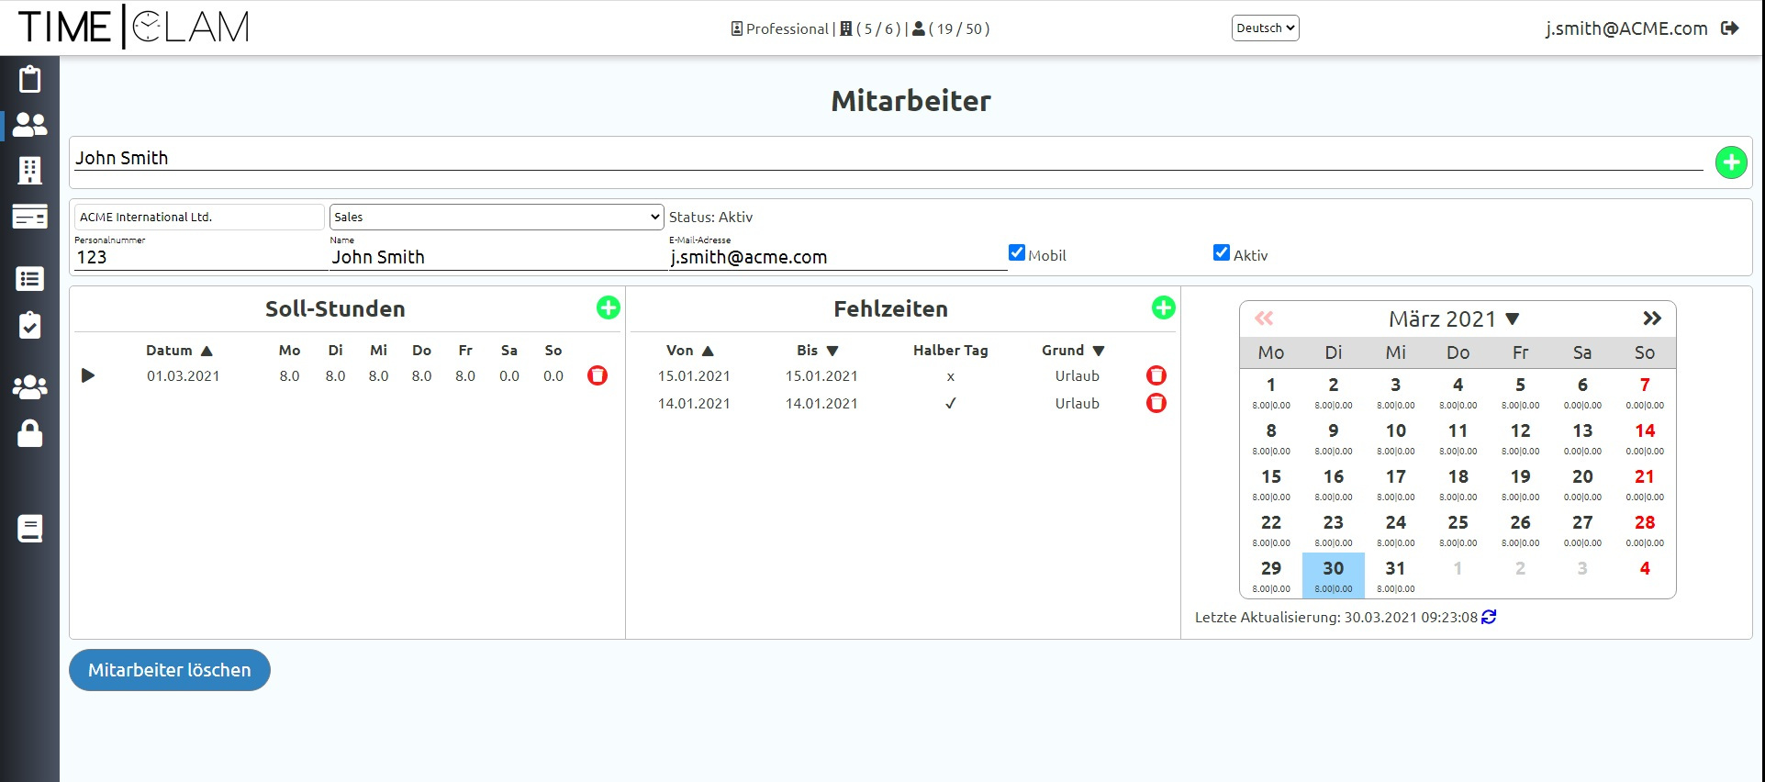Go to next month in calendar
1765x782 pixels.
(x=1652, y=318)
